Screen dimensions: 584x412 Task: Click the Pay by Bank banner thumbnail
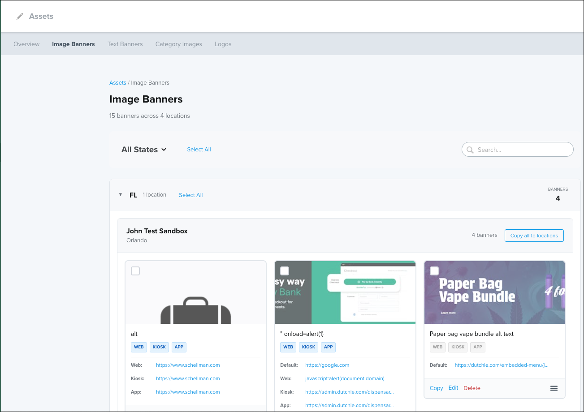[345, 292]
